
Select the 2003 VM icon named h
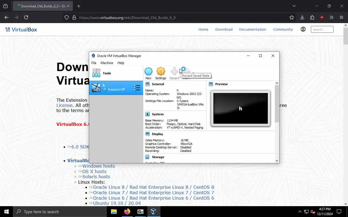tap(96, 88)
